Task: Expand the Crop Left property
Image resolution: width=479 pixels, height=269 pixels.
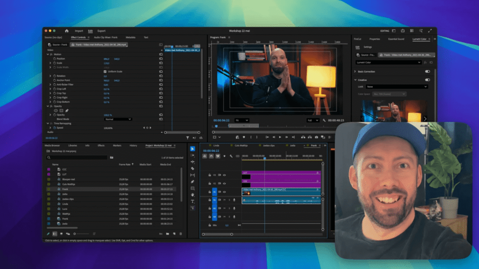Action: tap(51, 89)
